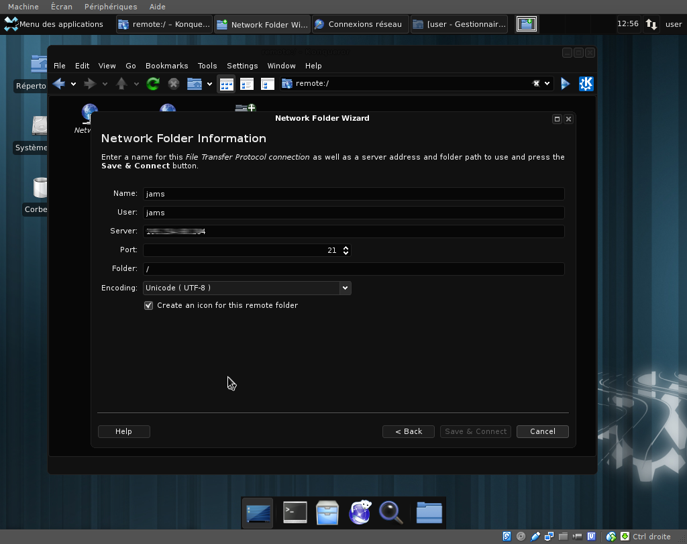
Task: Open the Settings menu
Action: click(x=242, y=66)
